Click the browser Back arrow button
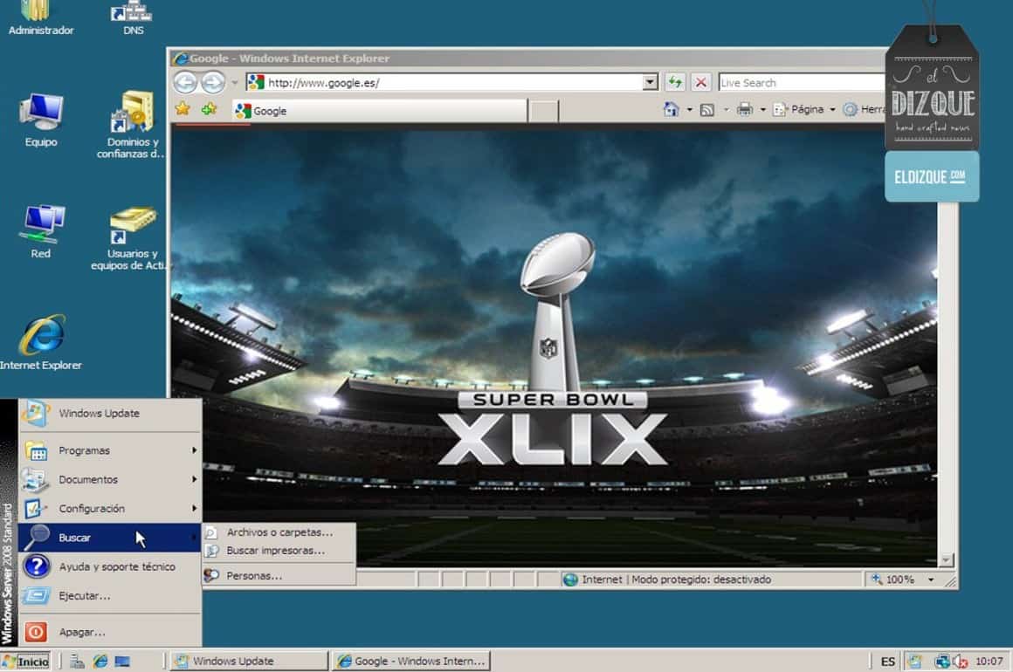The height and width of the screenshot is (672, 1013). [x=185, y=83]
